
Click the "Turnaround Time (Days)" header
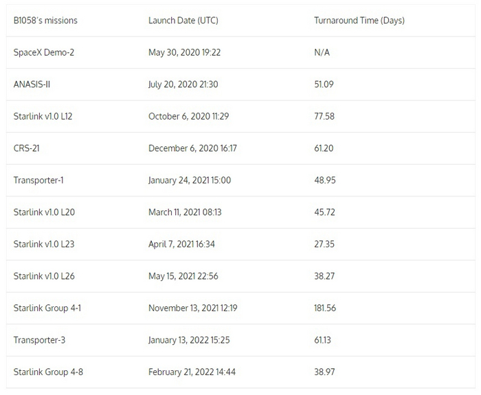pos(359,21)
